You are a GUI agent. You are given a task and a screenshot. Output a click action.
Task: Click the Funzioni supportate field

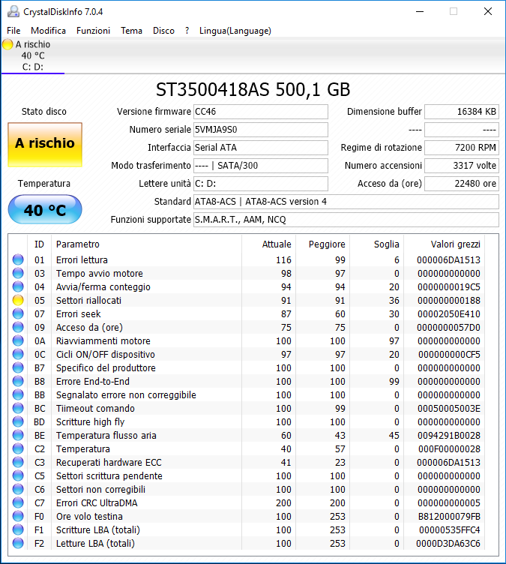[x=346, y=220]
